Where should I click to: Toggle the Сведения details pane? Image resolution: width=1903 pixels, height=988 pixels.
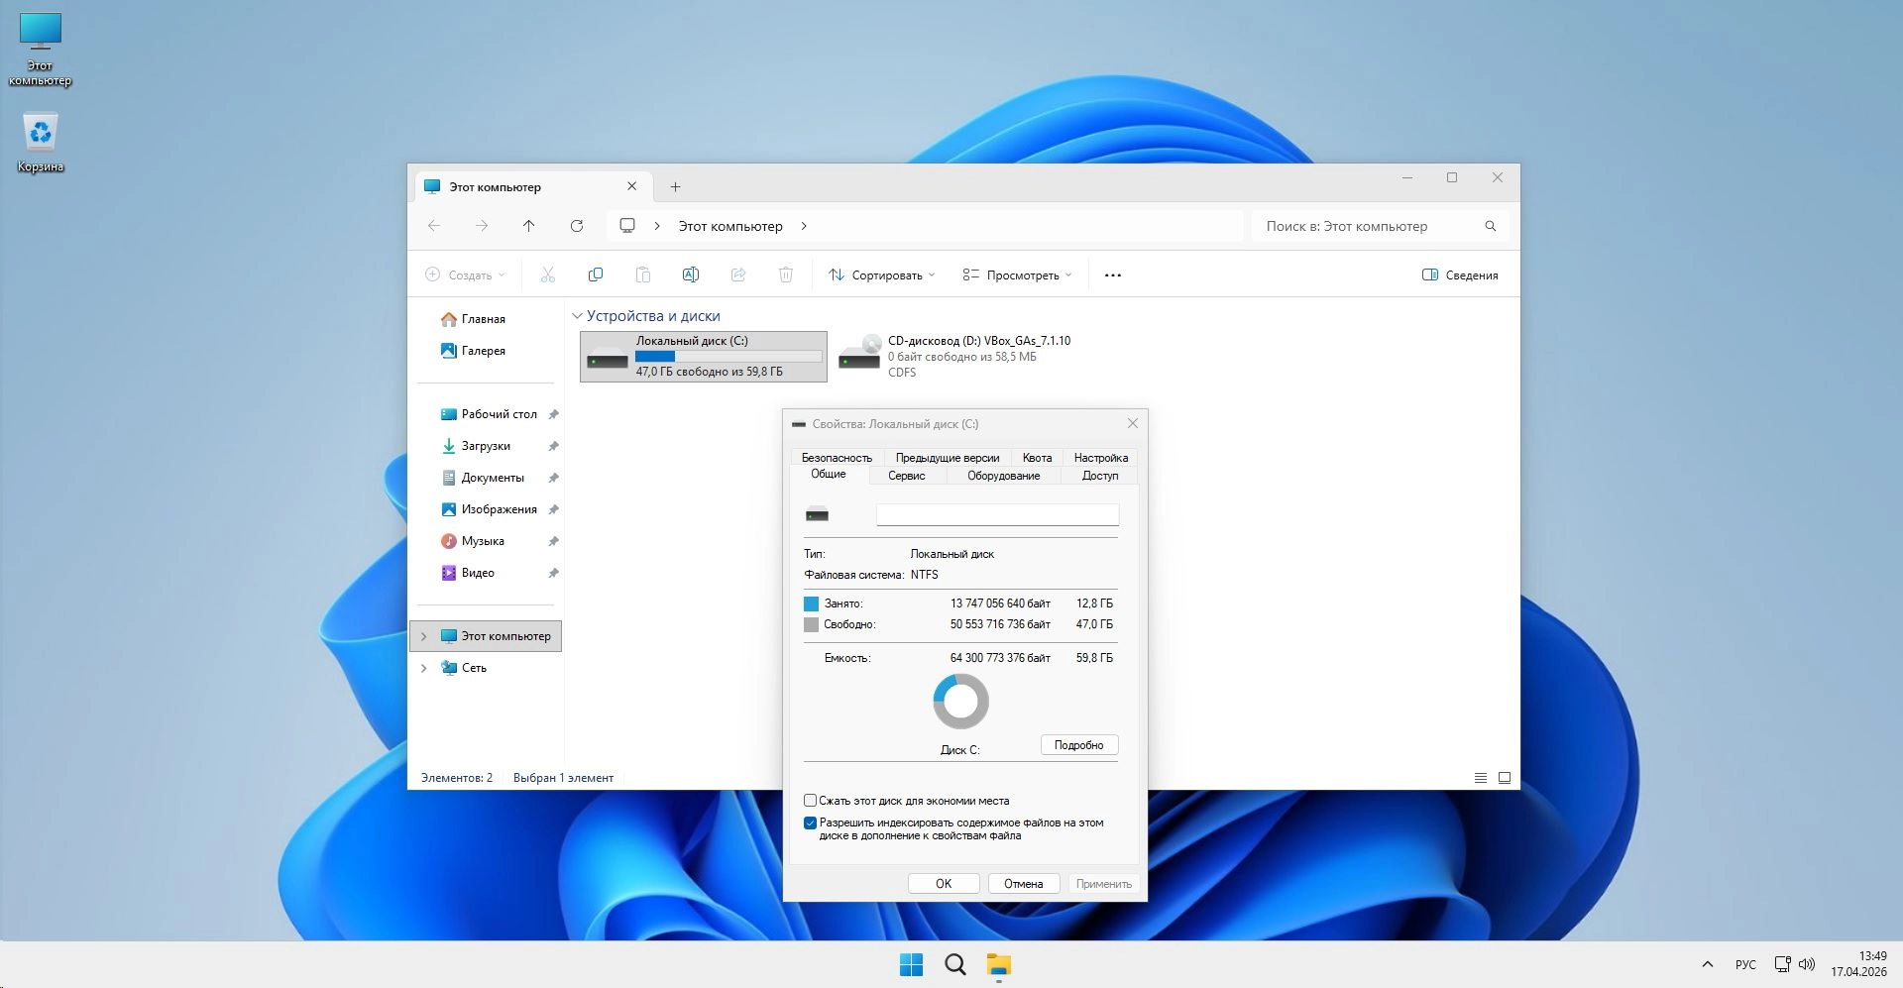[x=1459, y=275]
